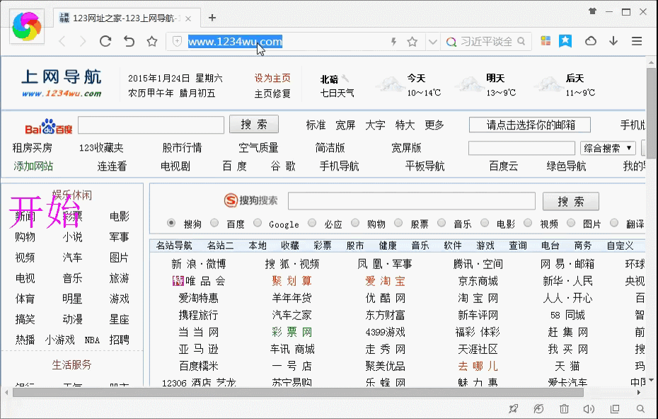The height and width of the screenshot is (419, 658).
Task: Select the 购物 radio button
Action: [355, 223]
